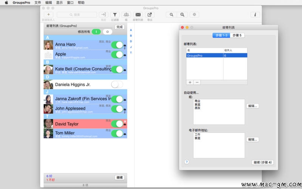Switch to 步骤 5 tab
The image size is (302, 189).
[237, 35]
